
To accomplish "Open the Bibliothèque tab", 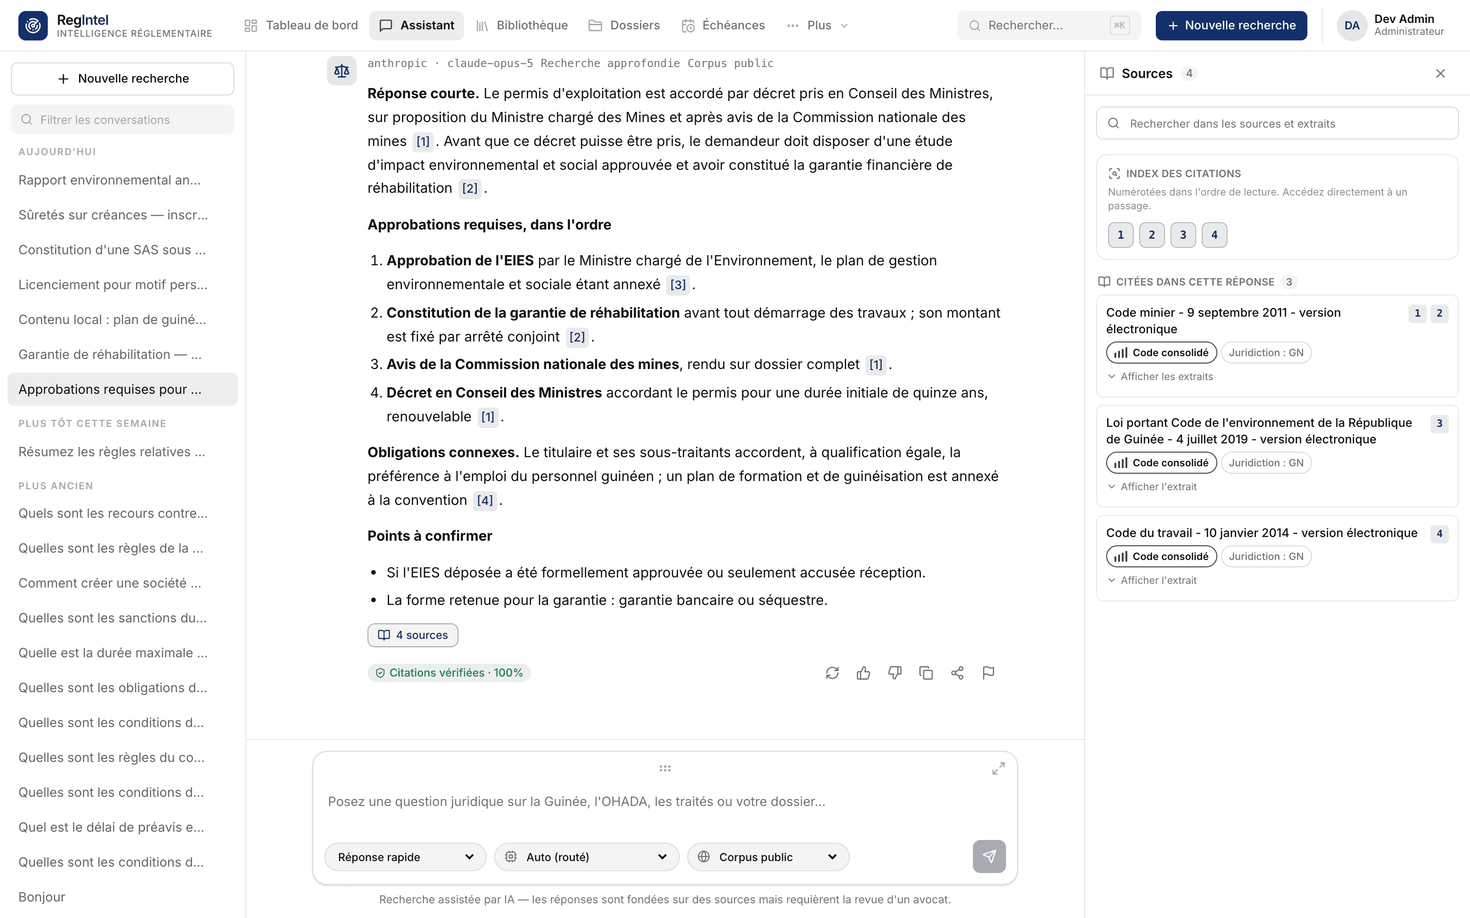I will (522, 26).
